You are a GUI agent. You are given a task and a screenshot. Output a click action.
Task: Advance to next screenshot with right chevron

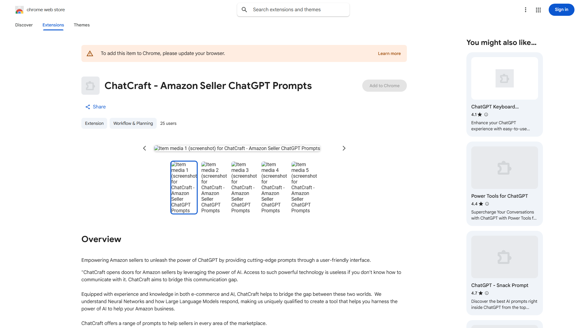click(x=344, y=148)
